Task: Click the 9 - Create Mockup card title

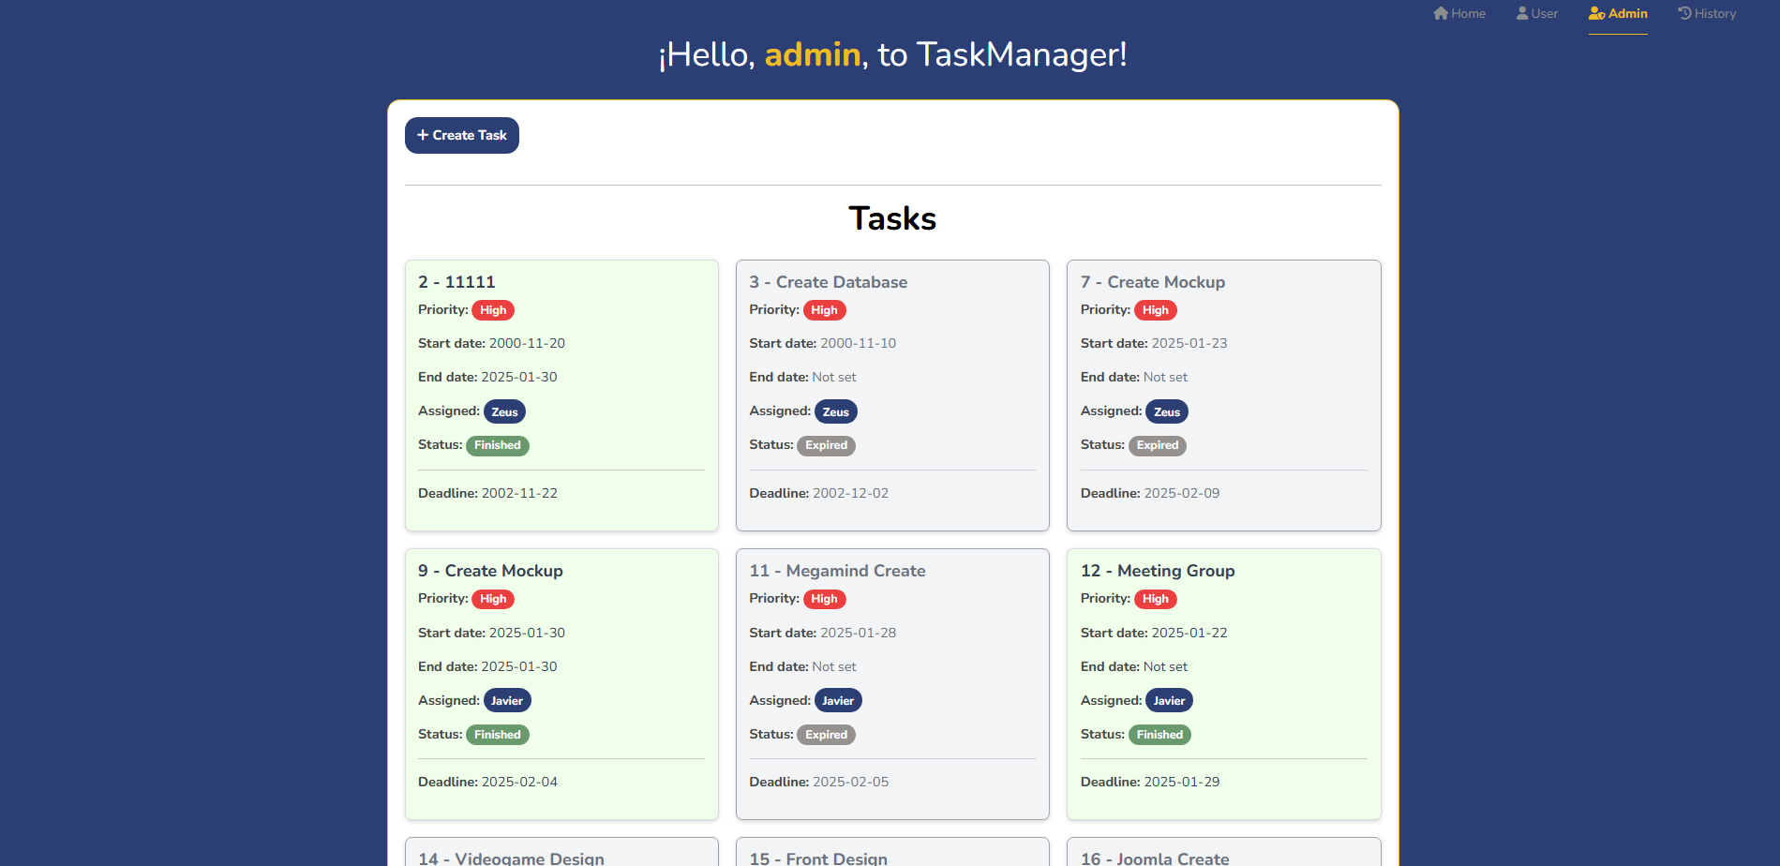Action: tap(490, 571)
